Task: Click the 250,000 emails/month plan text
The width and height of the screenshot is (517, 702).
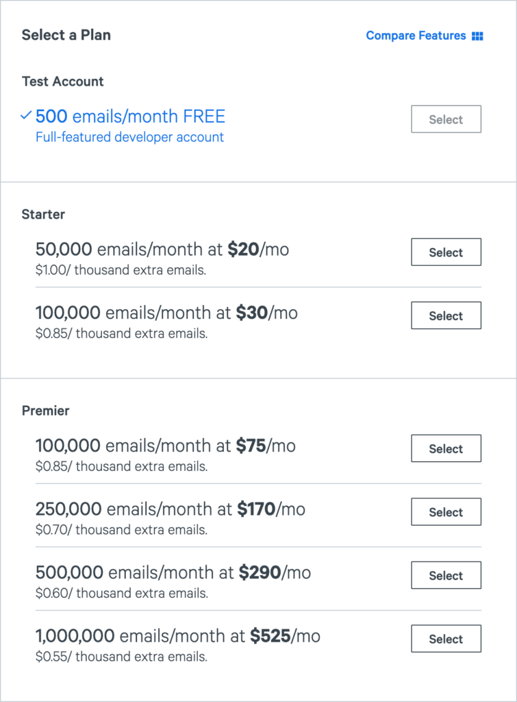Action: [x=170, y=509]
